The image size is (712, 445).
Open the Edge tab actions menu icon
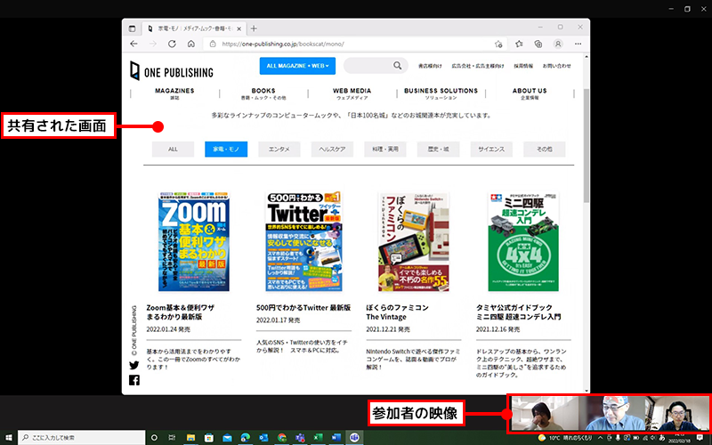point(132,28)
